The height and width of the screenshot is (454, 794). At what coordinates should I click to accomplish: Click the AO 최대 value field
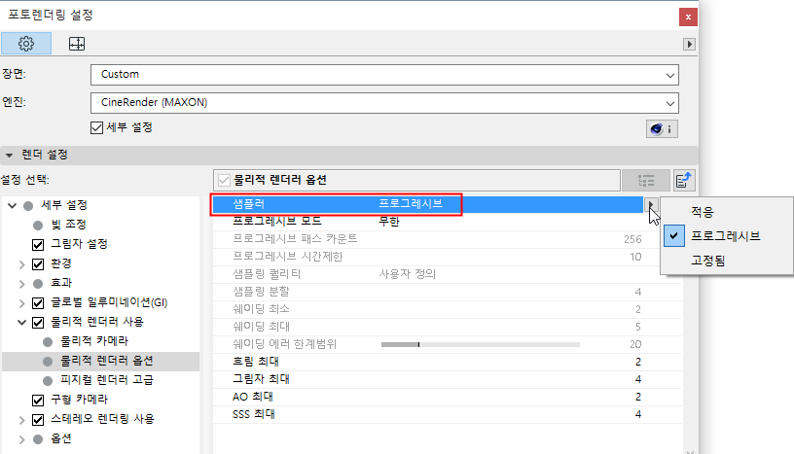coord(637,397)
